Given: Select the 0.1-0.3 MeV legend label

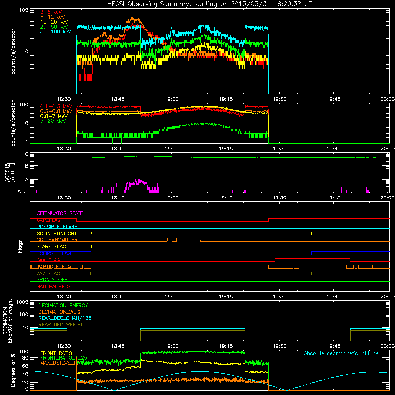Looking at the screenshot, I should tap(56, 107).
